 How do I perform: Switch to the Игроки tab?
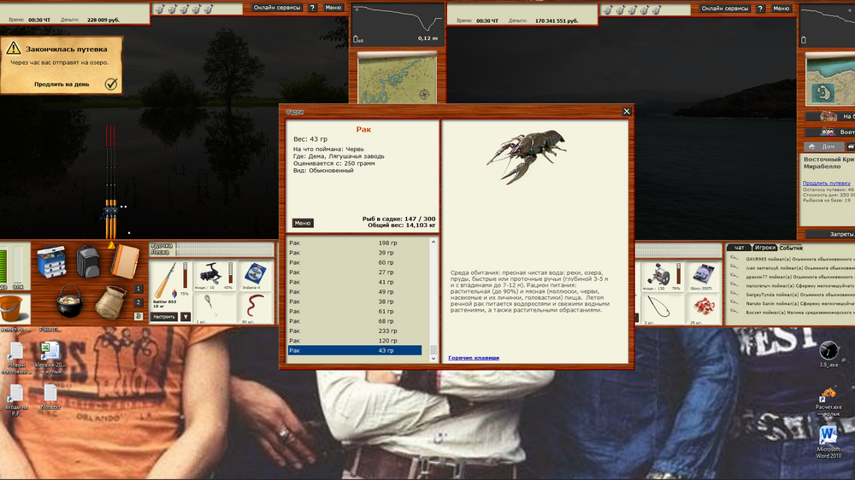tap(764, 248)
